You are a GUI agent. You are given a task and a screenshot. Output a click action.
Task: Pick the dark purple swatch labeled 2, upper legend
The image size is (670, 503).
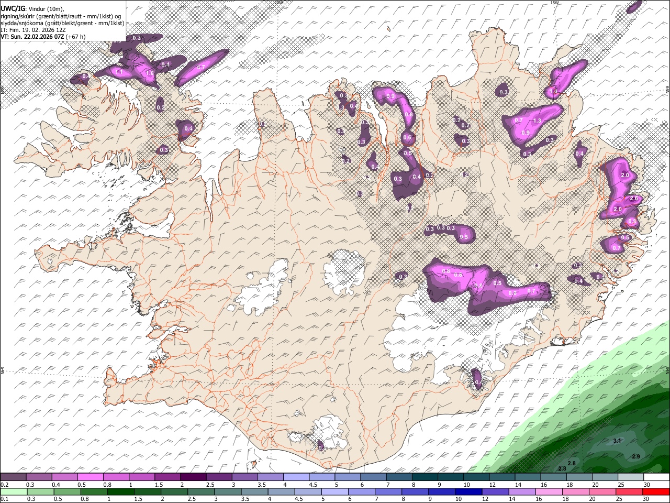click(x=193, y=477)
